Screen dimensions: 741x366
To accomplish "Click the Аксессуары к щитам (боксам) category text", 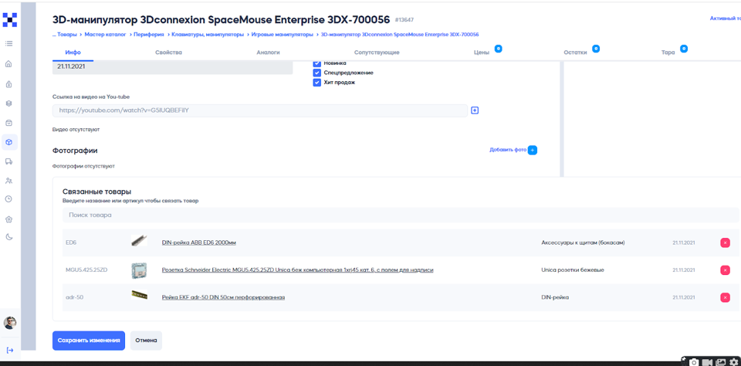I will [583, 242].
